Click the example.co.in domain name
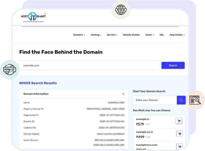 144,132
